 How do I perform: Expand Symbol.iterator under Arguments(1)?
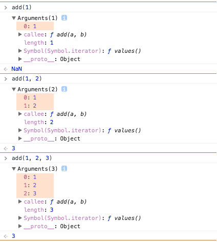point(20,51)
